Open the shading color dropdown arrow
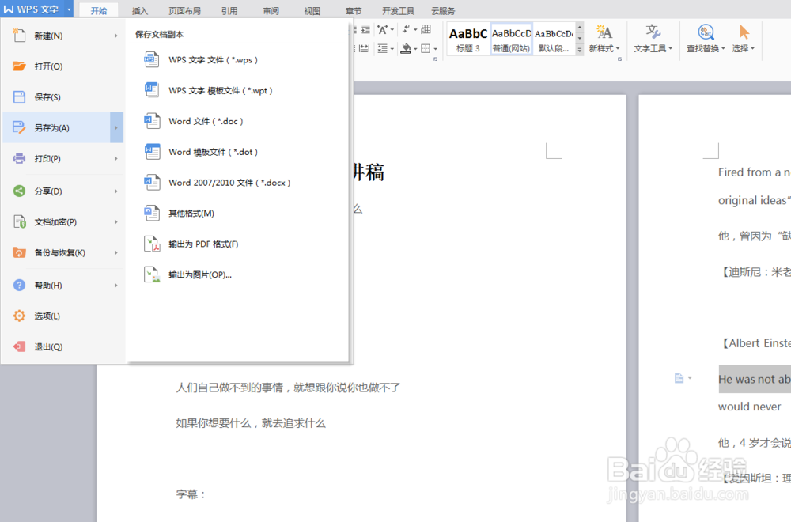The image size is (791, 522). click(415, 49)
